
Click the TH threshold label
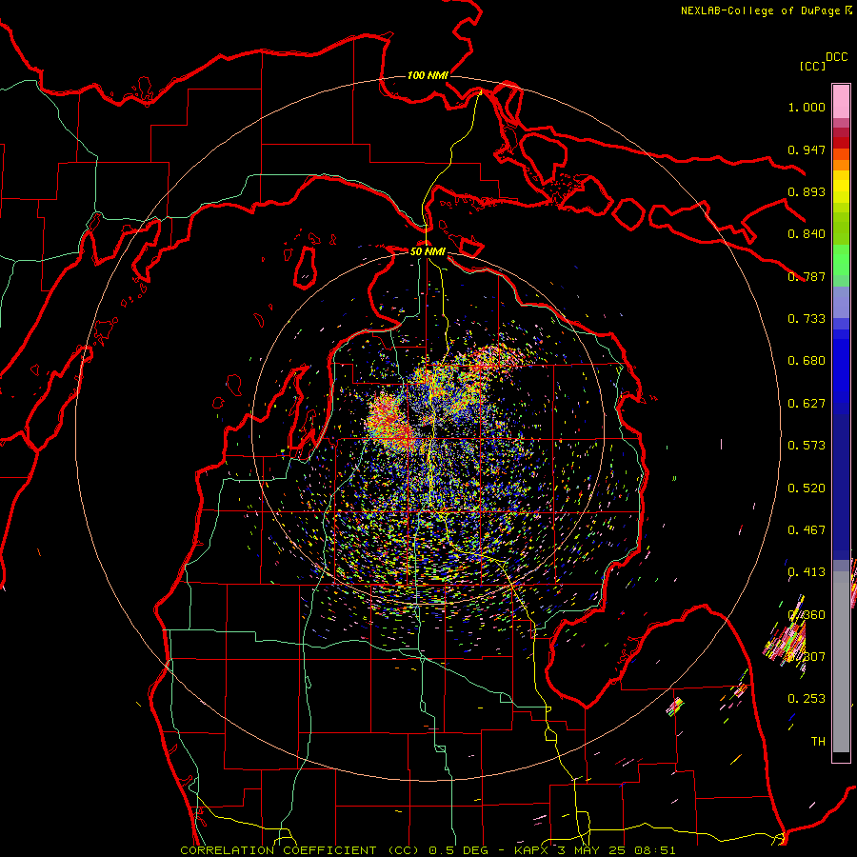click(x=818, y=742)
